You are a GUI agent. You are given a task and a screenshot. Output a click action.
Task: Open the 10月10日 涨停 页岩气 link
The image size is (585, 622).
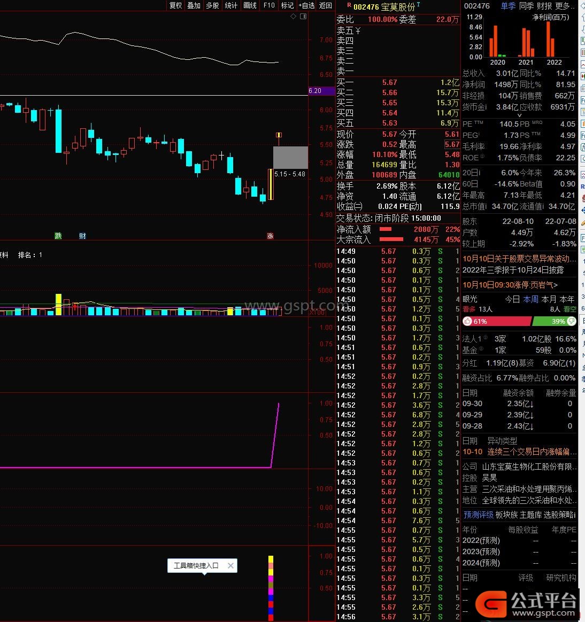pos(510,285)
